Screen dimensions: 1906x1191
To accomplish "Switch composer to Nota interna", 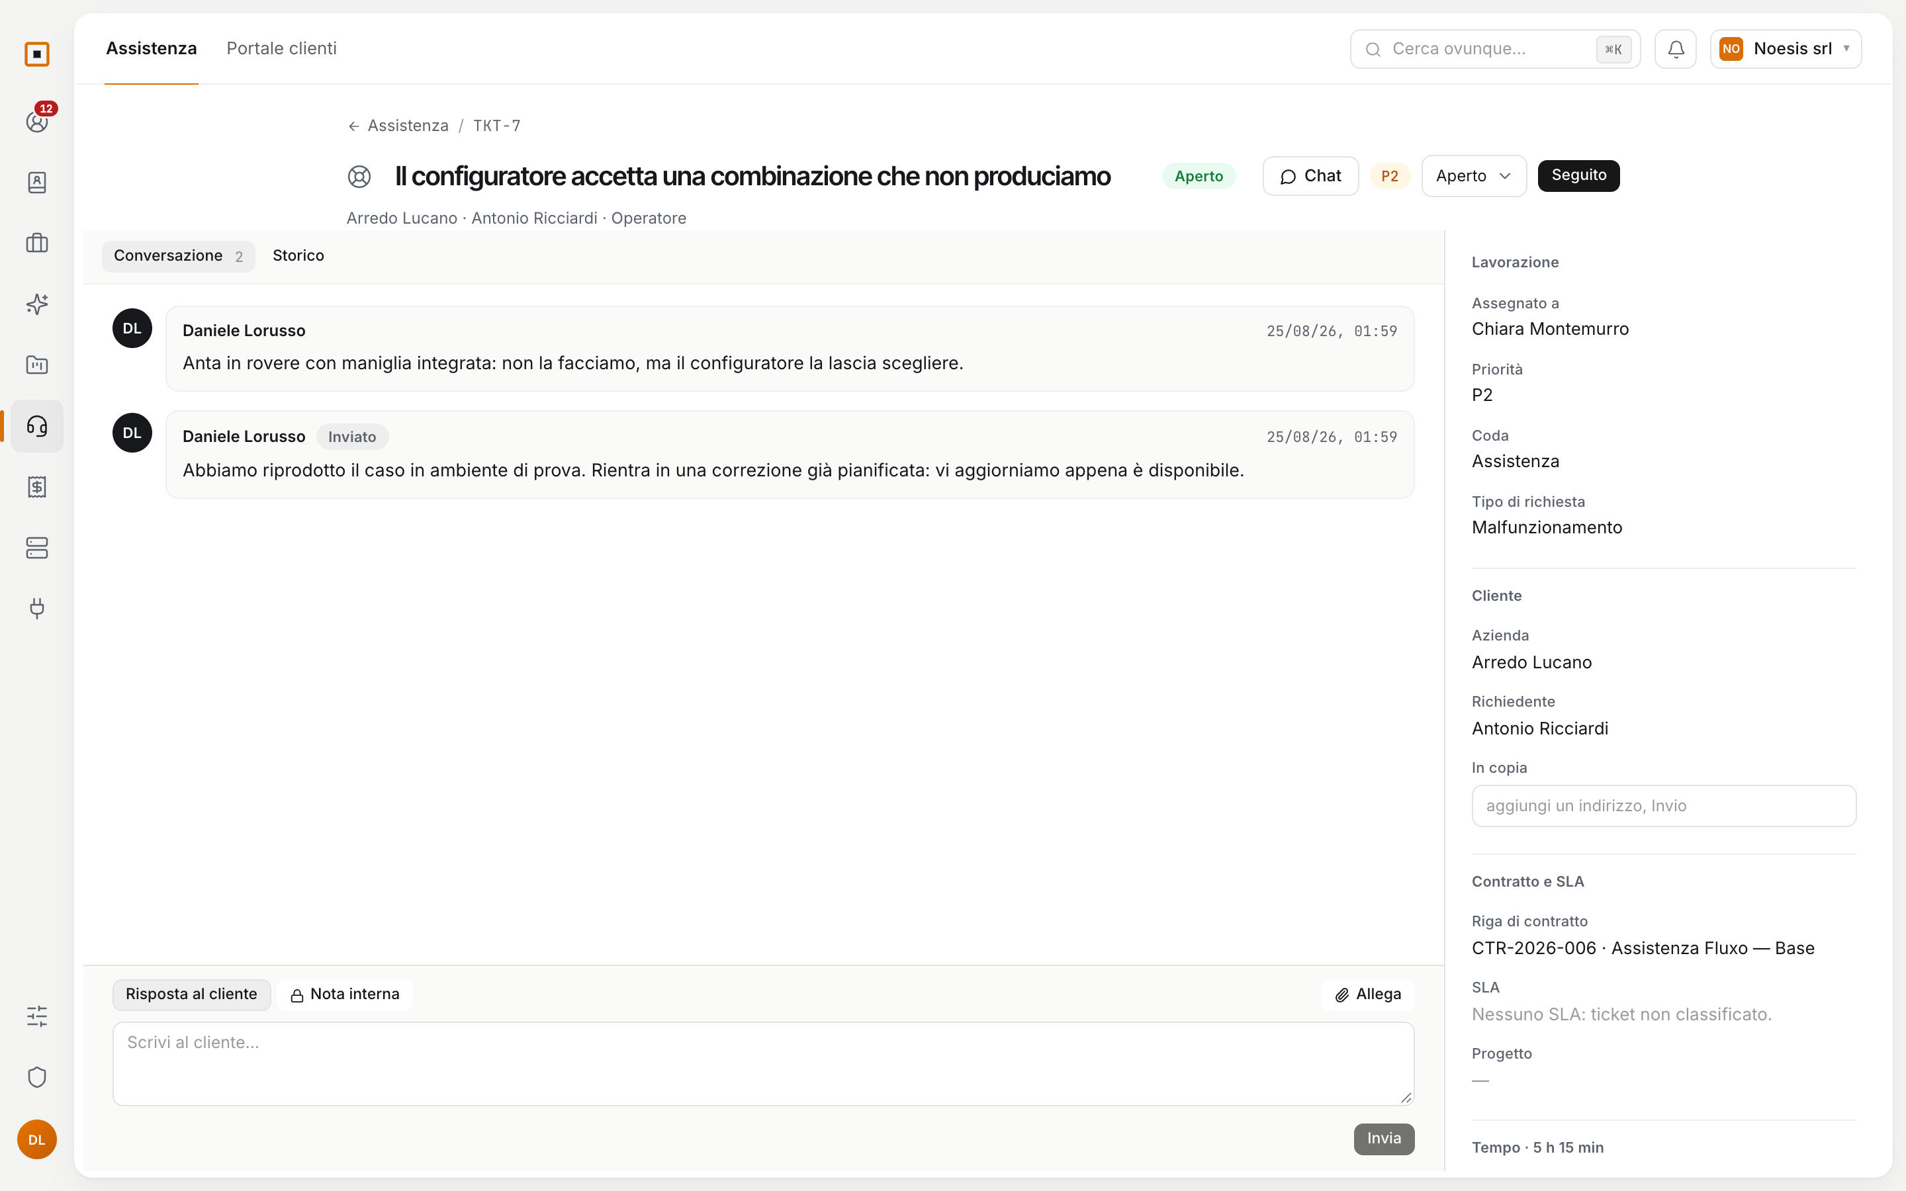I will [x=345, y=994].
